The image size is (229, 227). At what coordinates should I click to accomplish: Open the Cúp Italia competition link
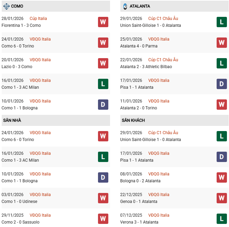point(38,19)
